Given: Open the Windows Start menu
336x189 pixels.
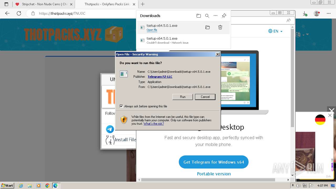Looking at the screenshot, I should tap(7, 185).
